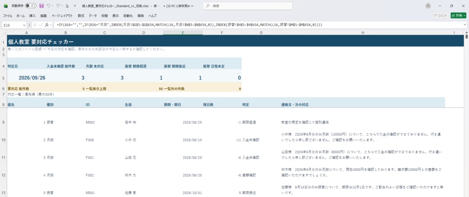This screenshot has height=197, width=469.
Task: Open the customize quick access toolbar menu
Action: coord(75,5)
